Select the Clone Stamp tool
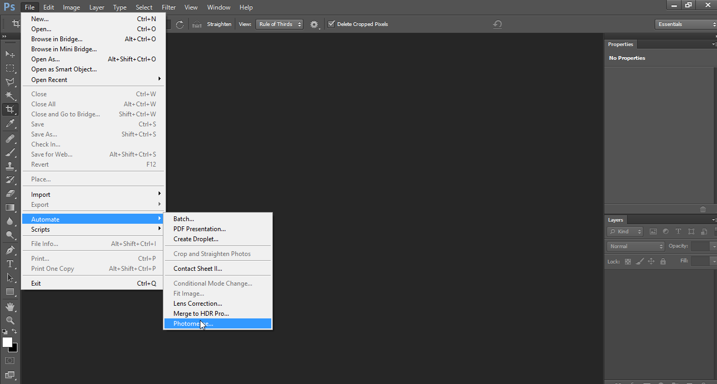This screenshot has height=384, width=717. click(x=10, y=167)
